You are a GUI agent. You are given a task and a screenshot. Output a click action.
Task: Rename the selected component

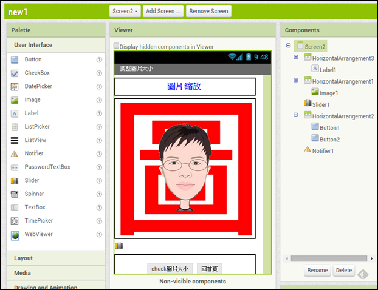(317, 271)
